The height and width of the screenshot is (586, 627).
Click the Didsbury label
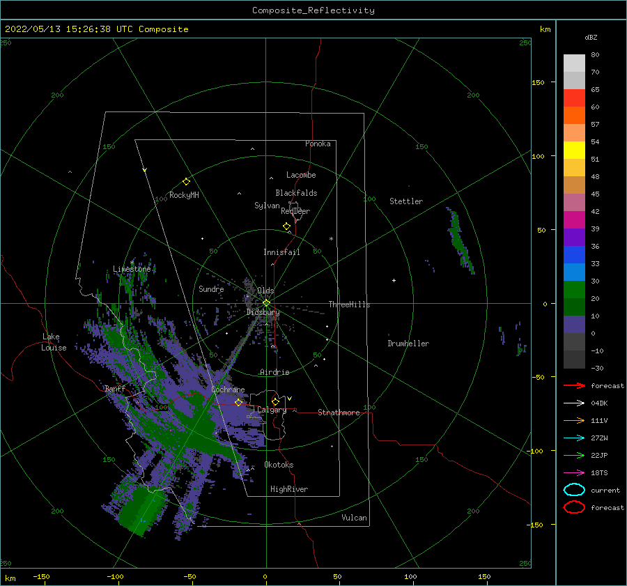coord(263,312)
